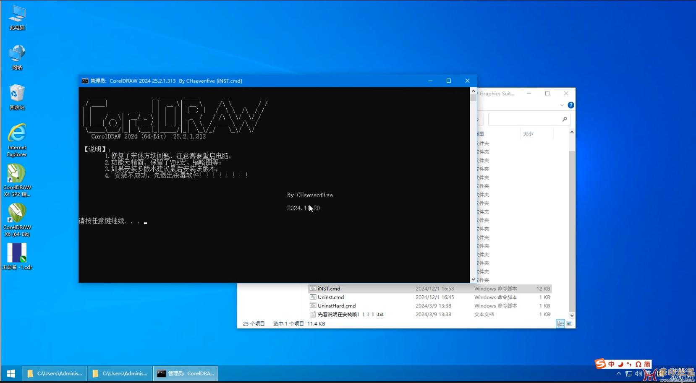This screenshot has width=696, height=383.
Task: Toggle the moon half-width icon on the IME bar
Action: pyautogui.click(x=620, y=364)
